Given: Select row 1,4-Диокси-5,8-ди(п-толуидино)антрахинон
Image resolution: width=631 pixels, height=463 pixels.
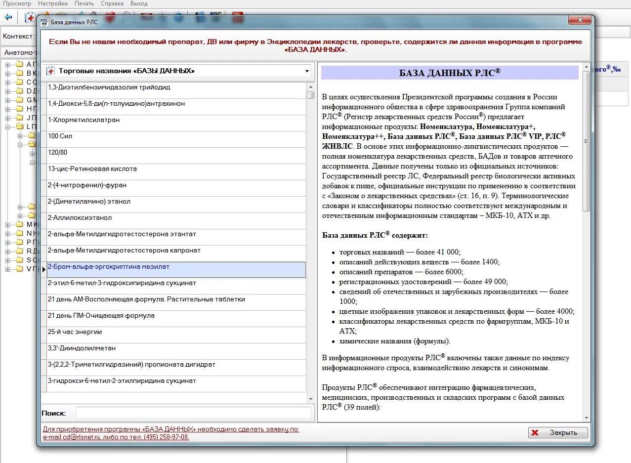Looking at the screenshot, I should (176, 107).
